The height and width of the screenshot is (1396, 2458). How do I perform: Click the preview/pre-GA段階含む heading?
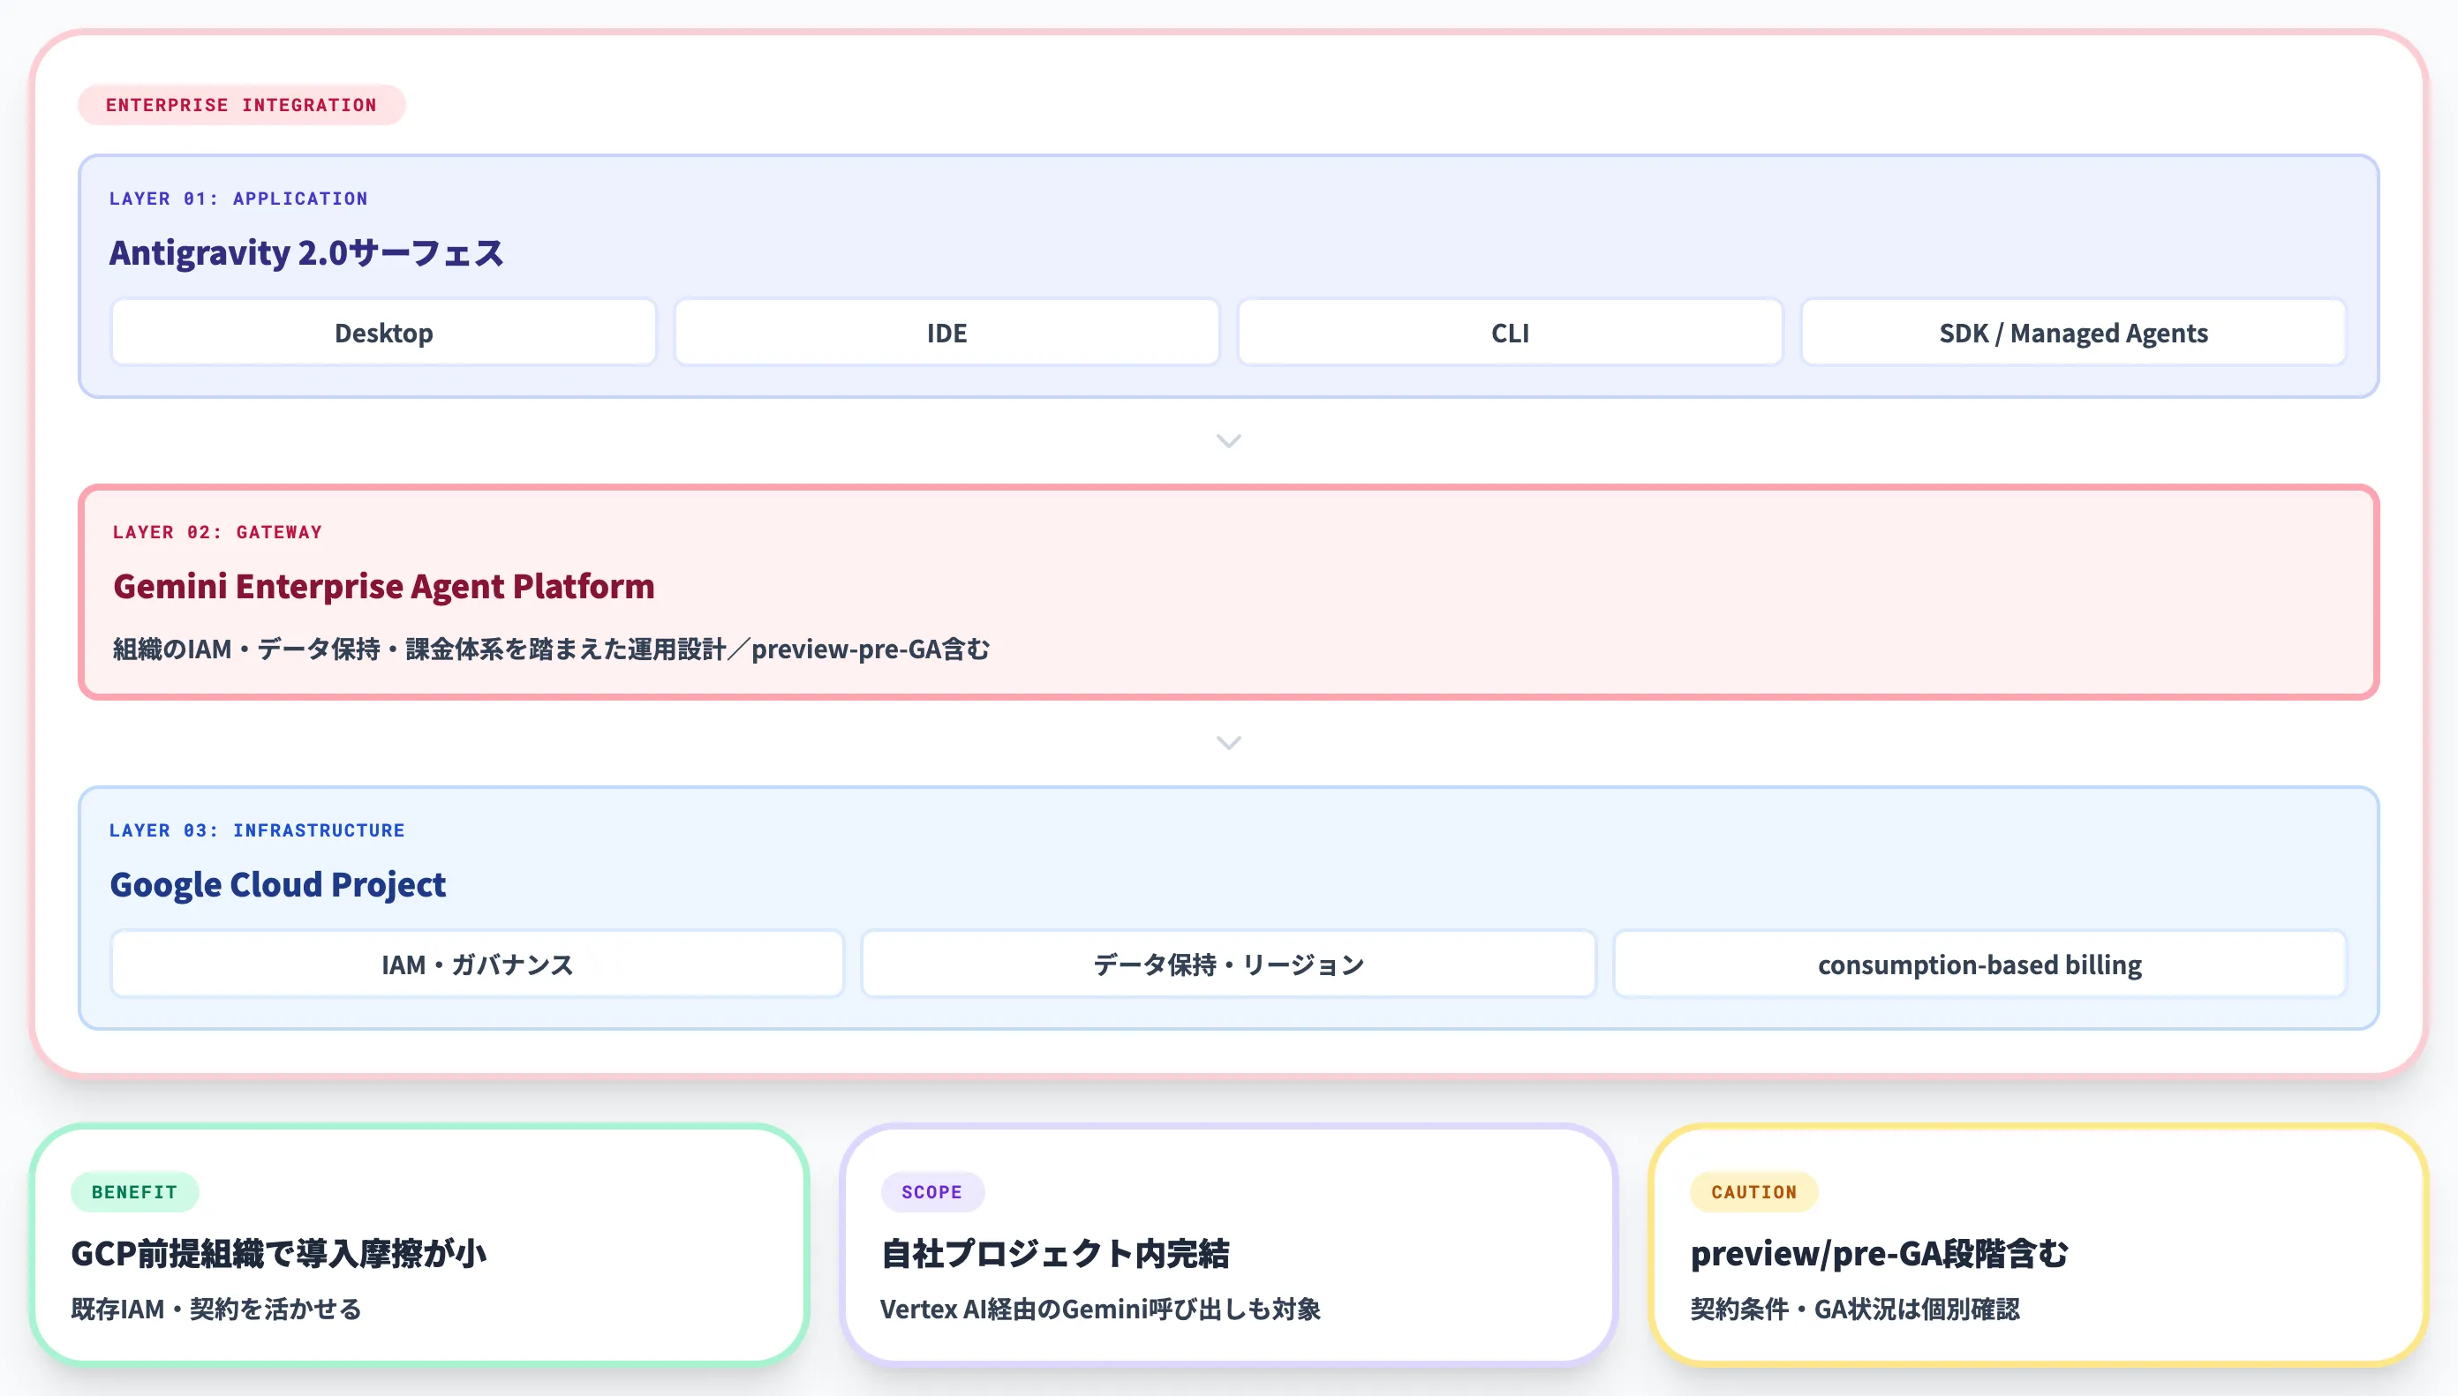pyautogui.click(x=1879, y=1253)
